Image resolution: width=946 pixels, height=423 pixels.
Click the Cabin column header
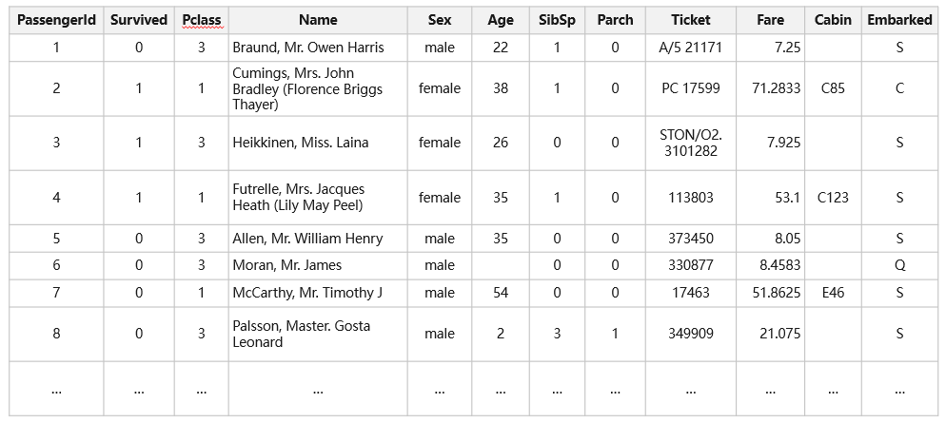point(834,20)
